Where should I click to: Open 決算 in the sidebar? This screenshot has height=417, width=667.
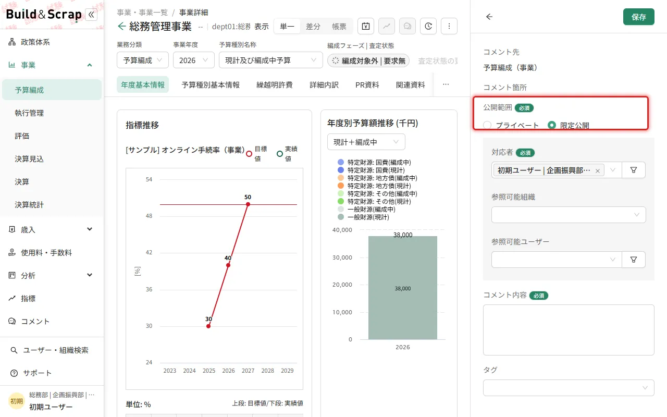click(x=52, y=181)
